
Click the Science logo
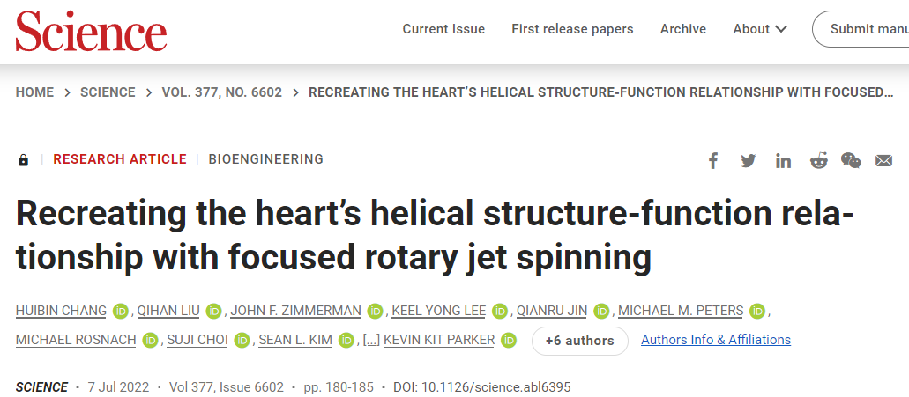pyautogui.click(x=91, y=30)
